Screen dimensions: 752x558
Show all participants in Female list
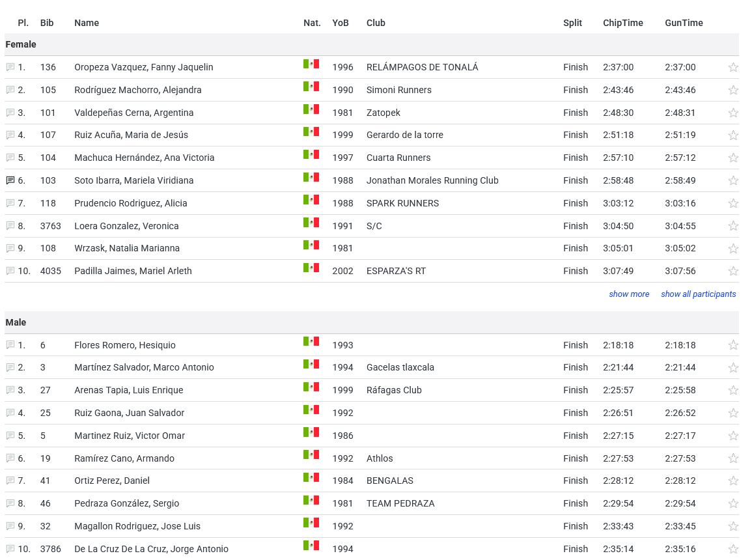[698, 294]
